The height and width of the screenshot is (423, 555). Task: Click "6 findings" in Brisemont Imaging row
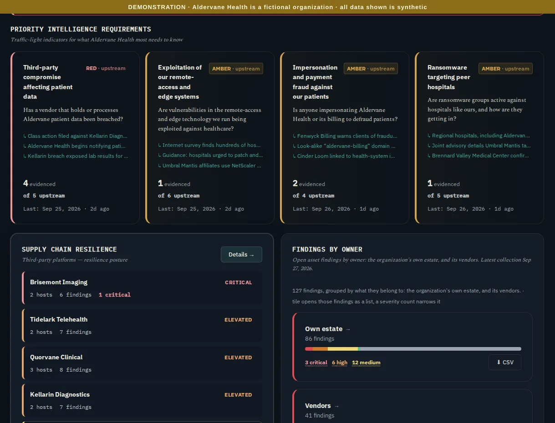(x=76, y=295)
